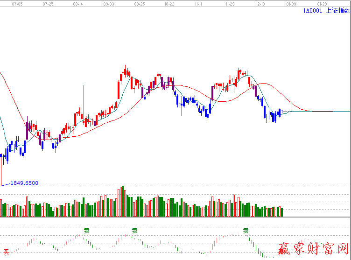Select the 07-05 date on the time axis
Screen dimensions: 351x260
tap(17, 3)
